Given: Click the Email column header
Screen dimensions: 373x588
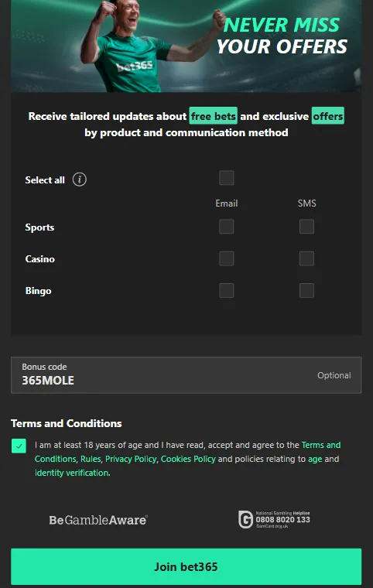Looking at the screenshot, I should click(226, 203).
